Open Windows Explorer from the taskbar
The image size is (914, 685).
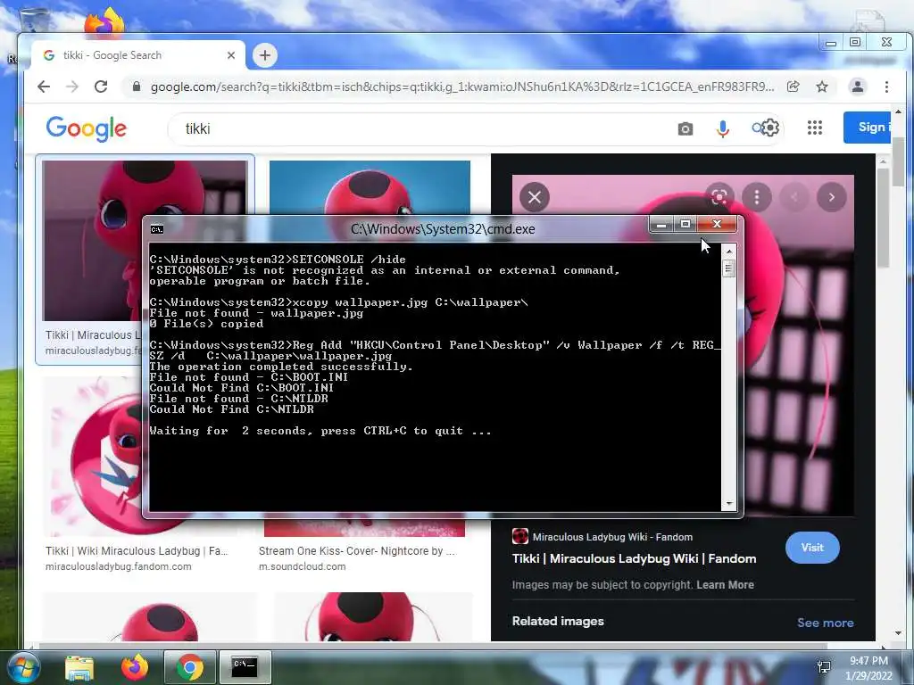pyautogui.click(x=79, y=667)
